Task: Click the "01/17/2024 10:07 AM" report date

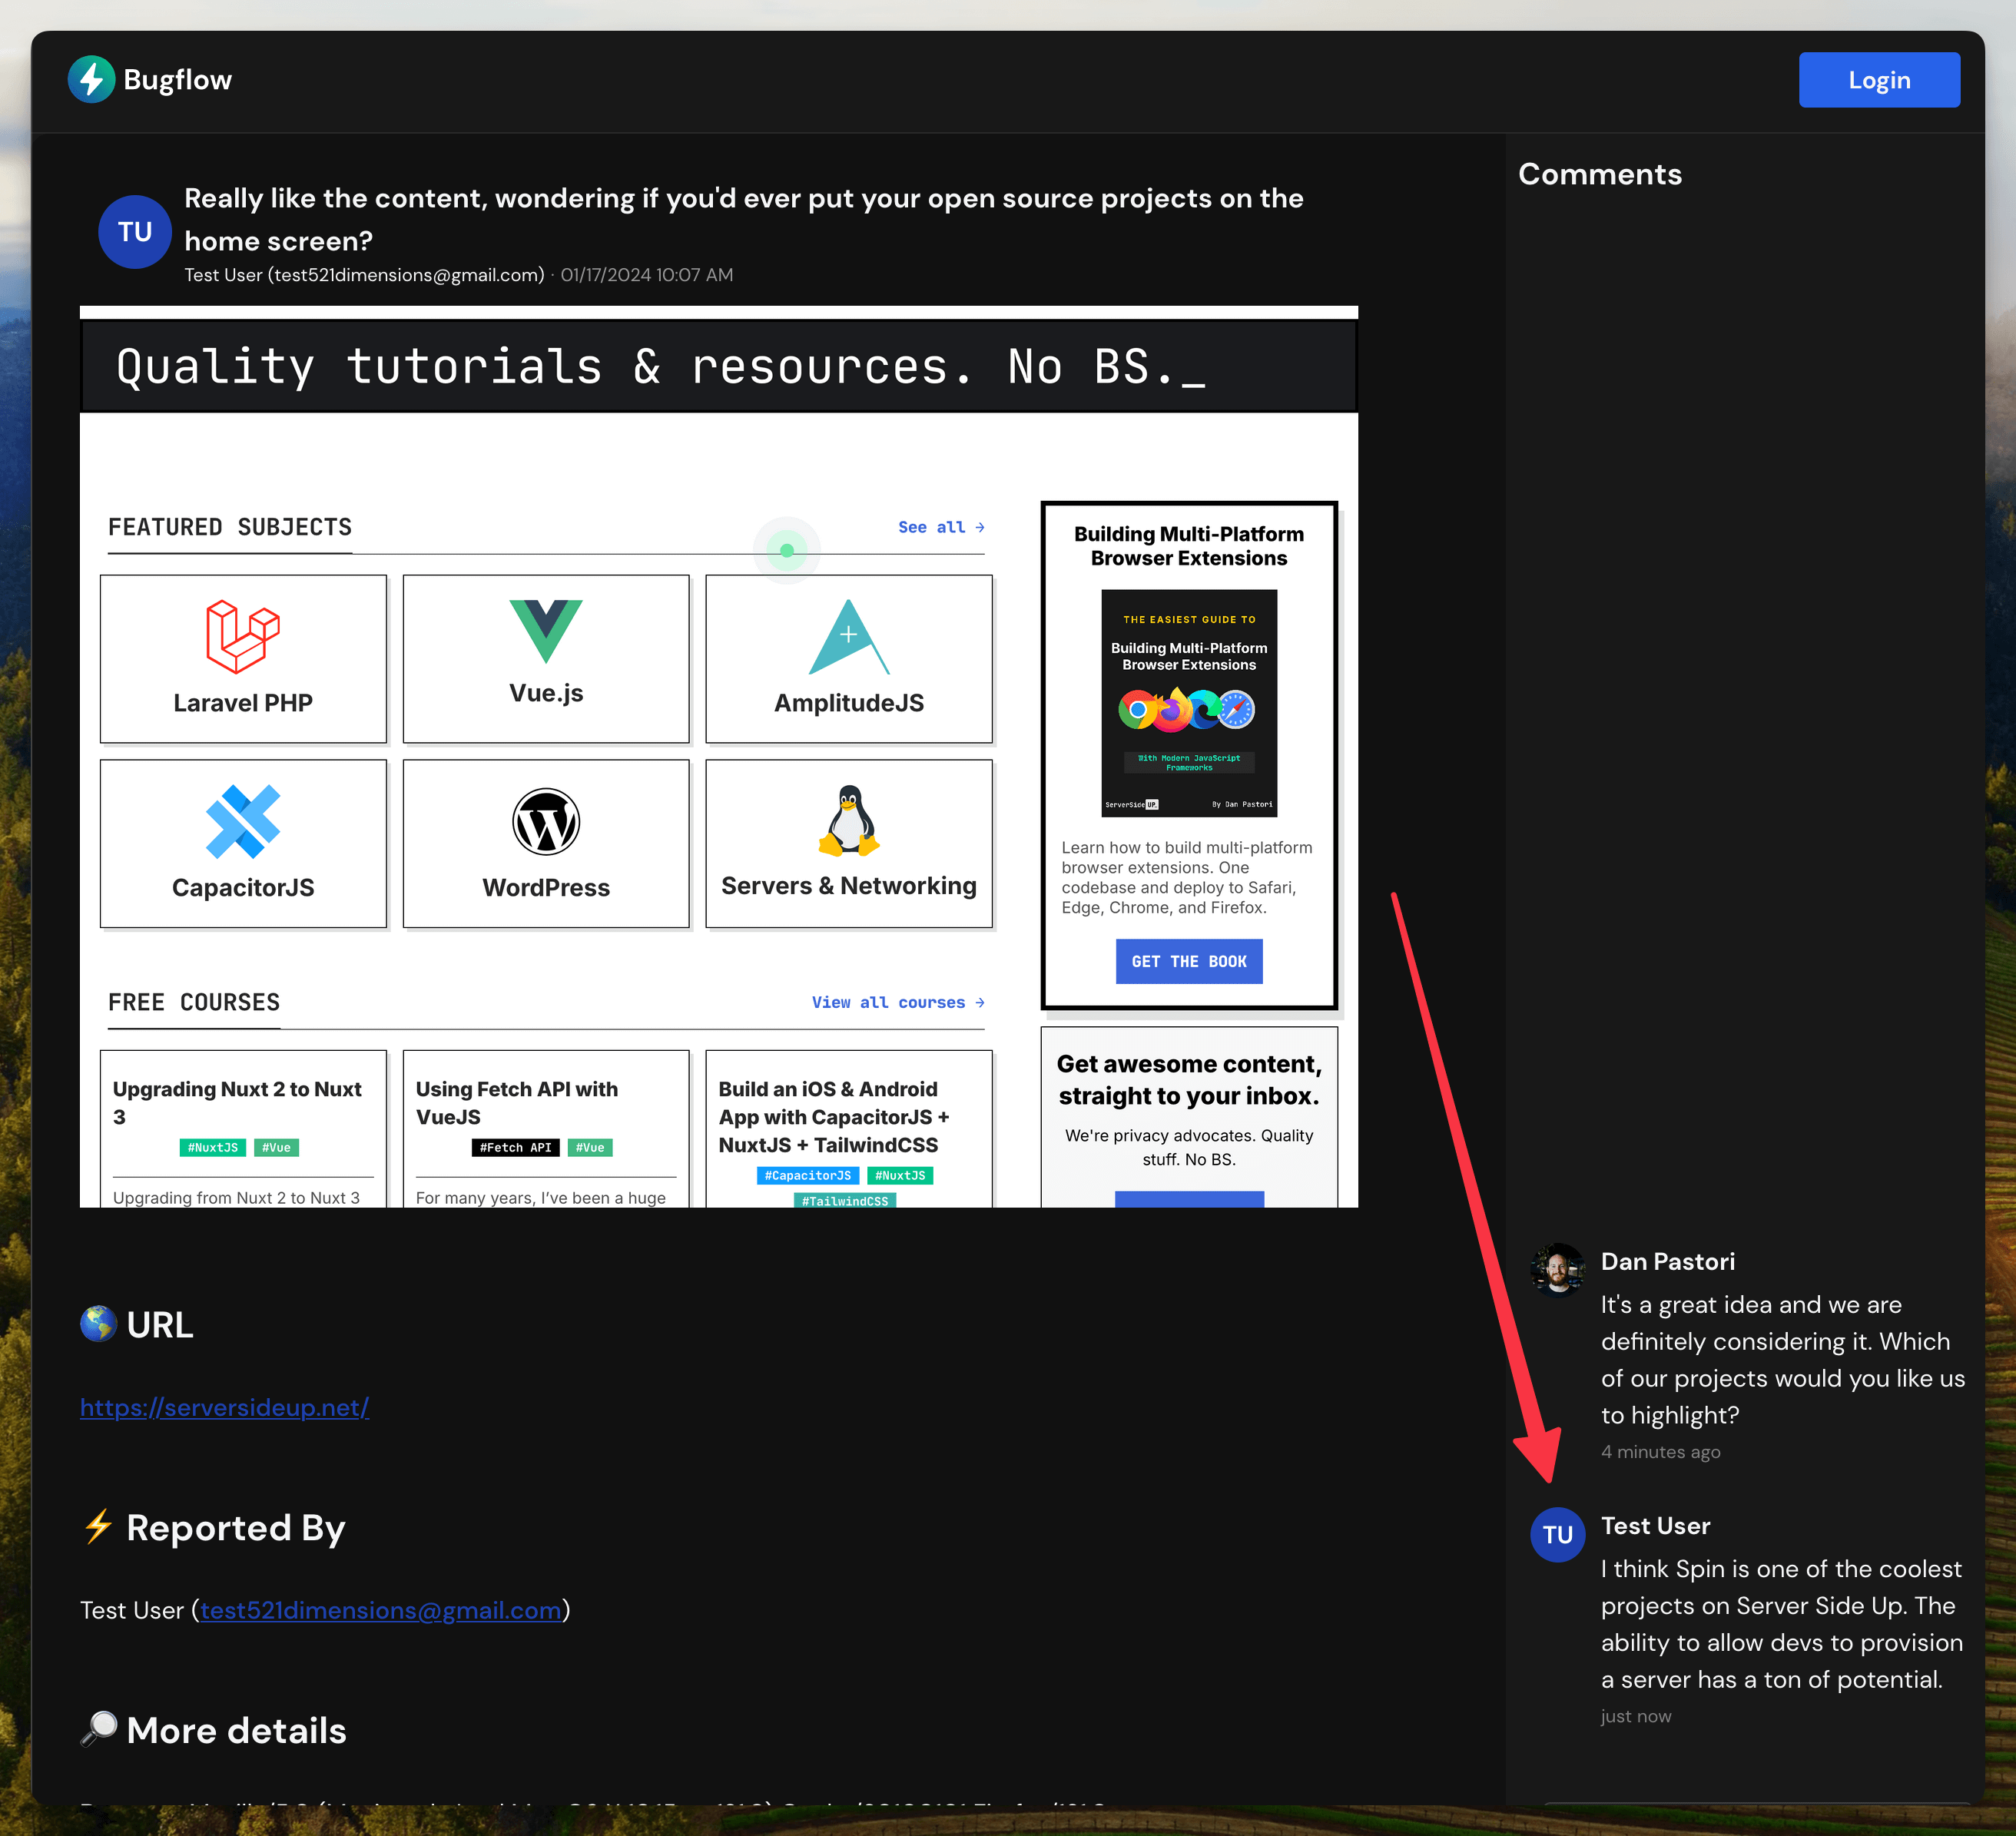Action: [x=647, y=275]
